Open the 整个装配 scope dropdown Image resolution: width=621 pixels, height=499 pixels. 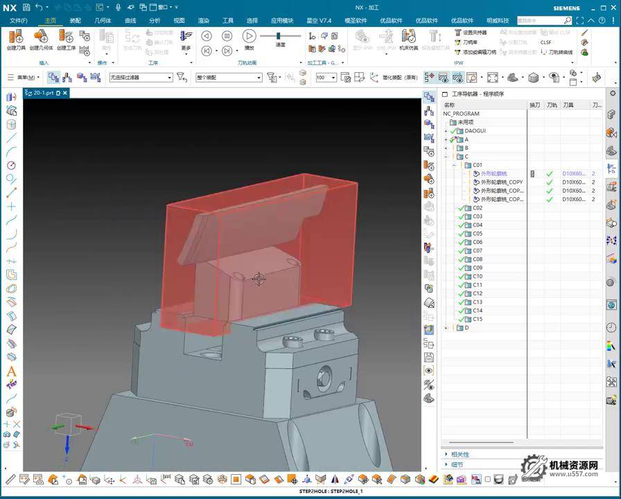(x=229, y=78)
